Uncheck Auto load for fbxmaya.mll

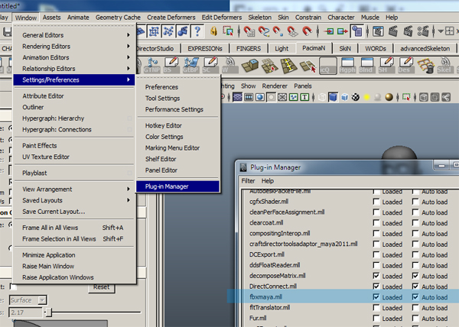coord(415,297)
